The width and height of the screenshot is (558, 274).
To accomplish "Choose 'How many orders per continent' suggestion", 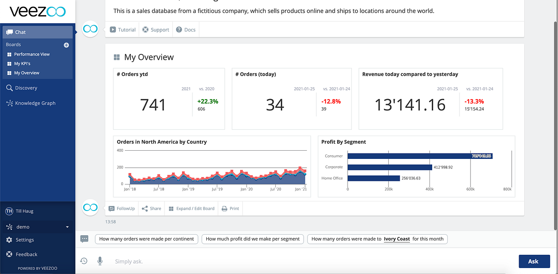I will coord(147,239).
